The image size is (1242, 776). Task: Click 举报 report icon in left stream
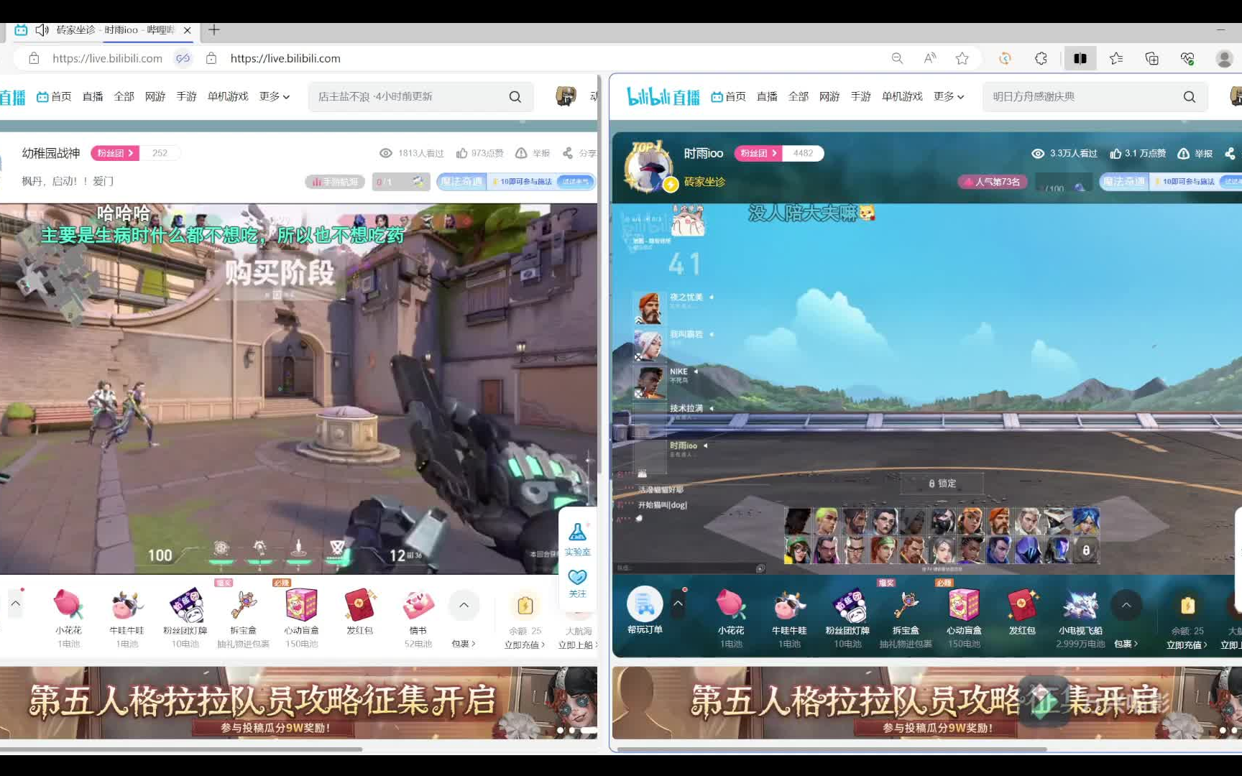click(533, 153)
